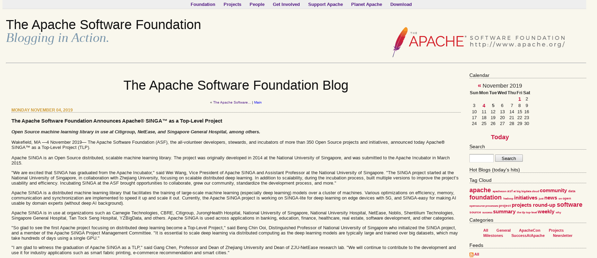Open the Planet Apache menu item

click(366, 4)
